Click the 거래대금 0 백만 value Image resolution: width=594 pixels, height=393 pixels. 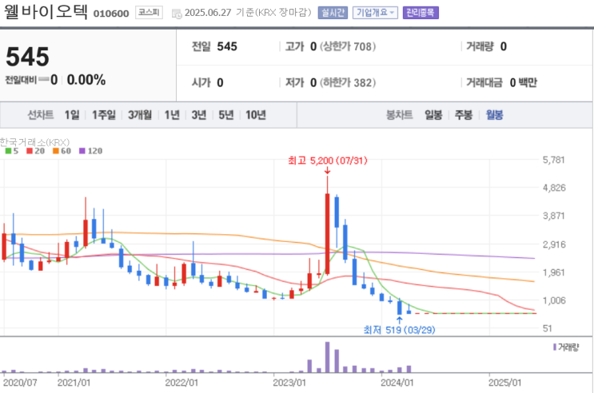[523, 82]
